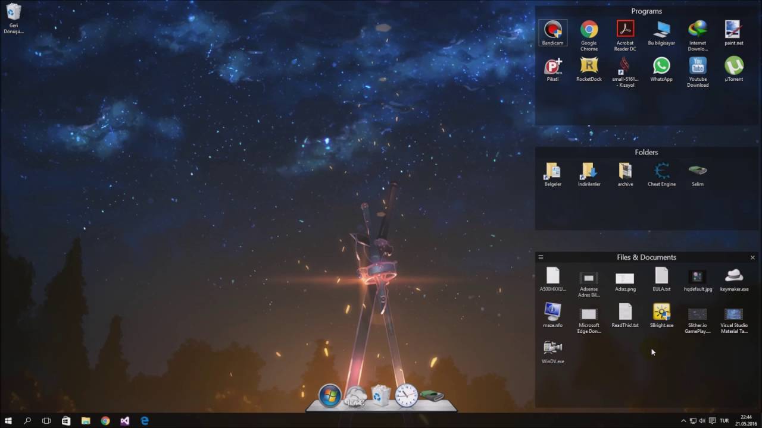Select the A500HXXU file
This screenshot has height=428, width=762.
[553, 279]
